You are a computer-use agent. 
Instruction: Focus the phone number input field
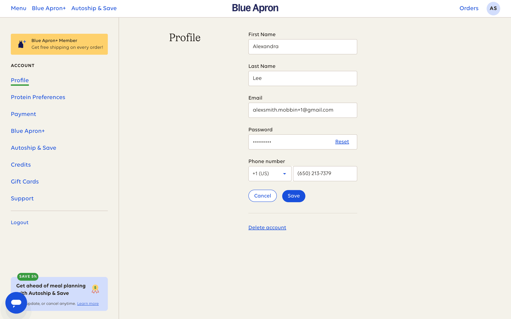click(x=325, y=174)
